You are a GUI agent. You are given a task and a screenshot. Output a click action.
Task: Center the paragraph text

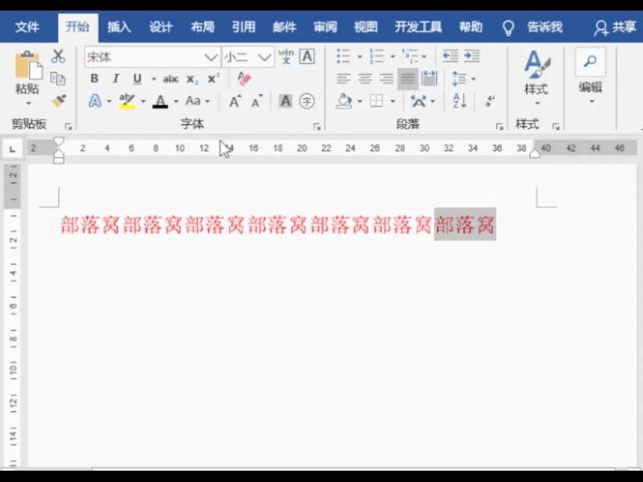tap(365, 78)
